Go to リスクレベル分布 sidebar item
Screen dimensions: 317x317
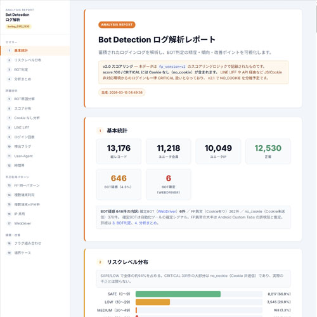coord(35,60)
